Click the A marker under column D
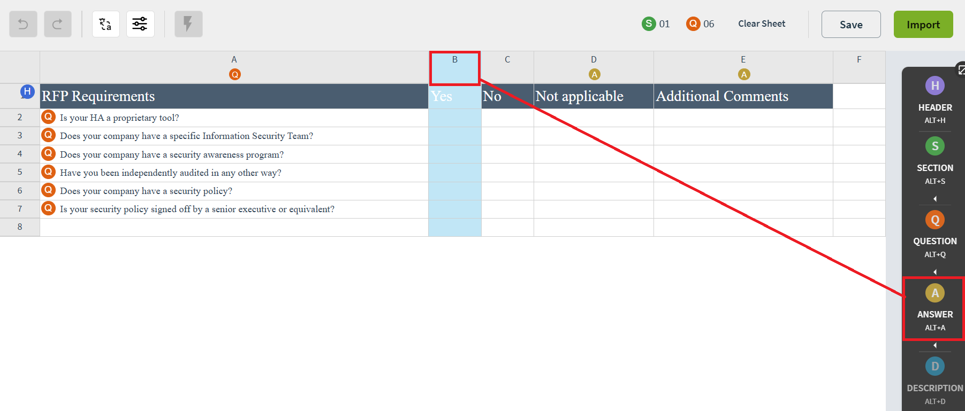 click(x=594, y=74)
